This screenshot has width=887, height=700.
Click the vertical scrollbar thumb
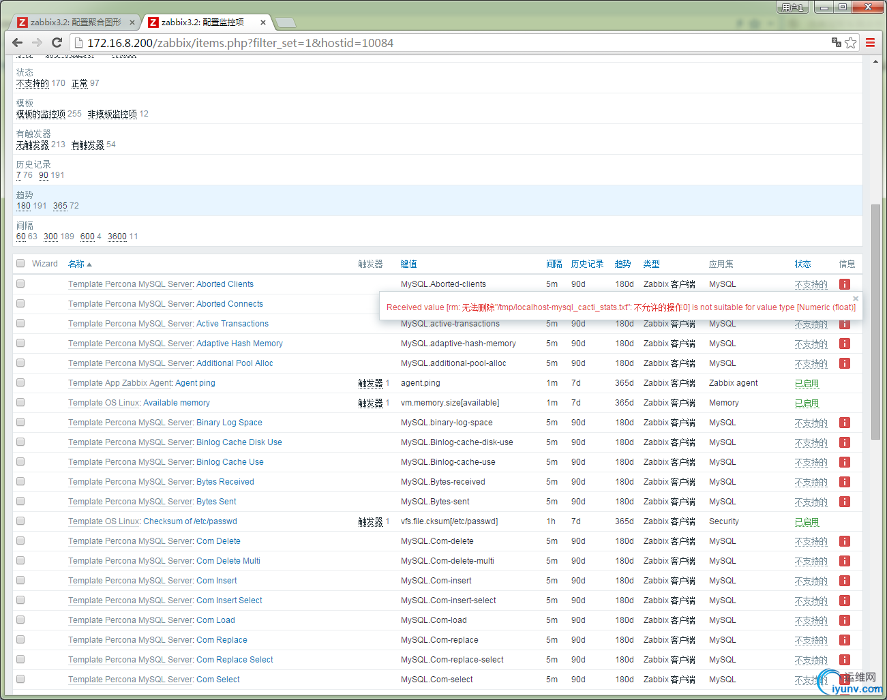[875, 321]
